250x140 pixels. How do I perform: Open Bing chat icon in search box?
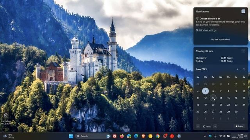(x=108, y=136)
